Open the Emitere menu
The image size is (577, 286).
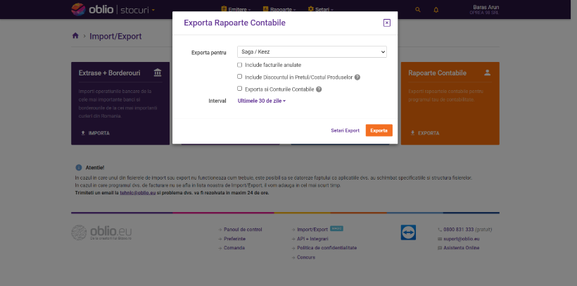pyautogui.click(x=237, y=10)
